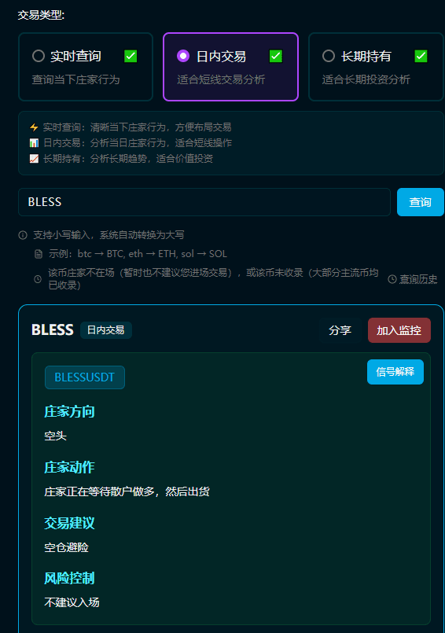Click the BLESSUSDT pair tag
The height and width of the screenshot is (633, 445).
pyautogui.click(x=85, y=377)
